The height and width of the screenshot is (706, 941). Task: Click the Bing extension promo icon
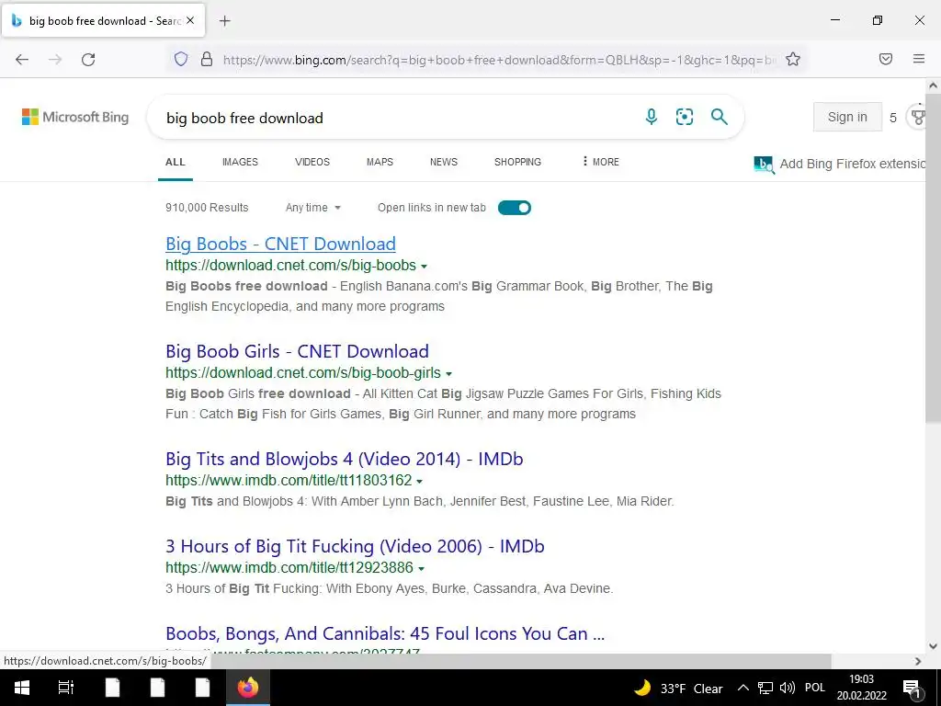click(x=764, y=164)
